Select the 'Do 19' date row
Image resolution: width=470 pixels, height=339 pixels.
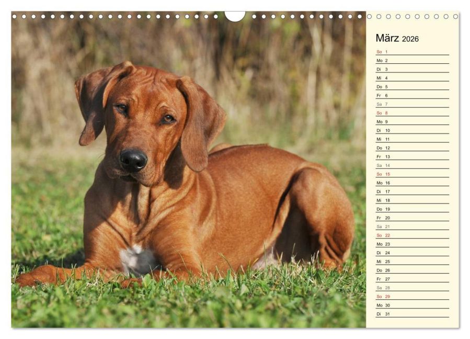click(412, 209)
